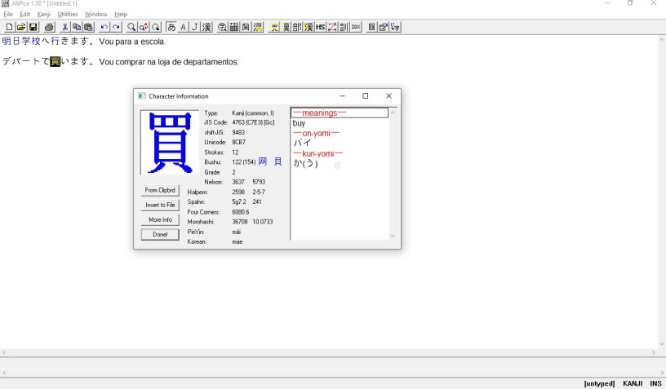Click the Done! button
Screen dimensions: 666x389
tap(160, 234)
